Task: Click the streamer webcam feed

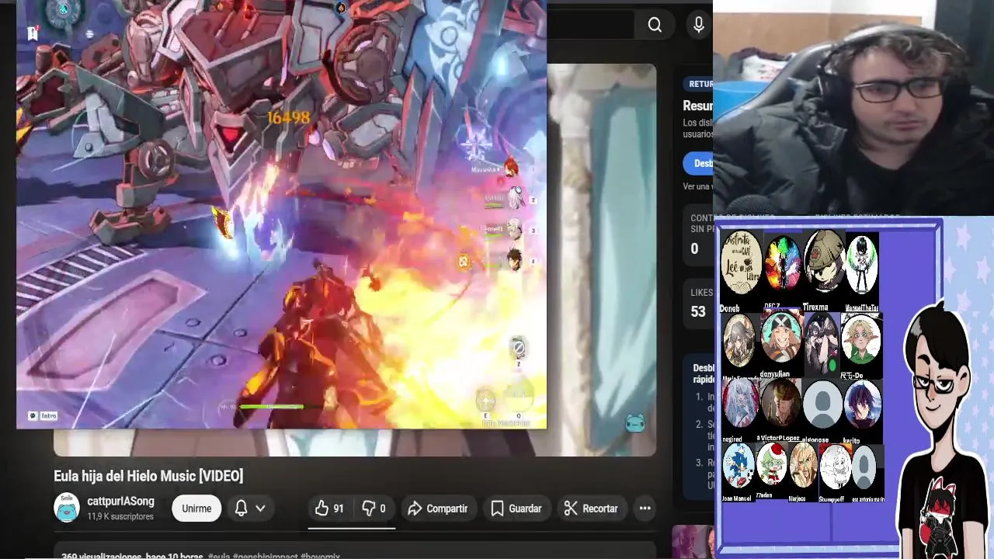Action: tap(853, 107)
